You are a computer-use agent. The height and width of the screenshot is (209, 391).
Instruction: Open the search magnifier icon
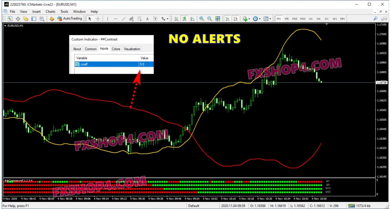(376, 19)
